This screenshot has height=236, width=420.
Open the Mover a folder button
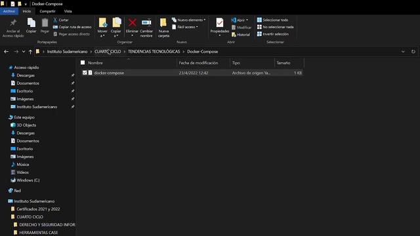(102, 28)
